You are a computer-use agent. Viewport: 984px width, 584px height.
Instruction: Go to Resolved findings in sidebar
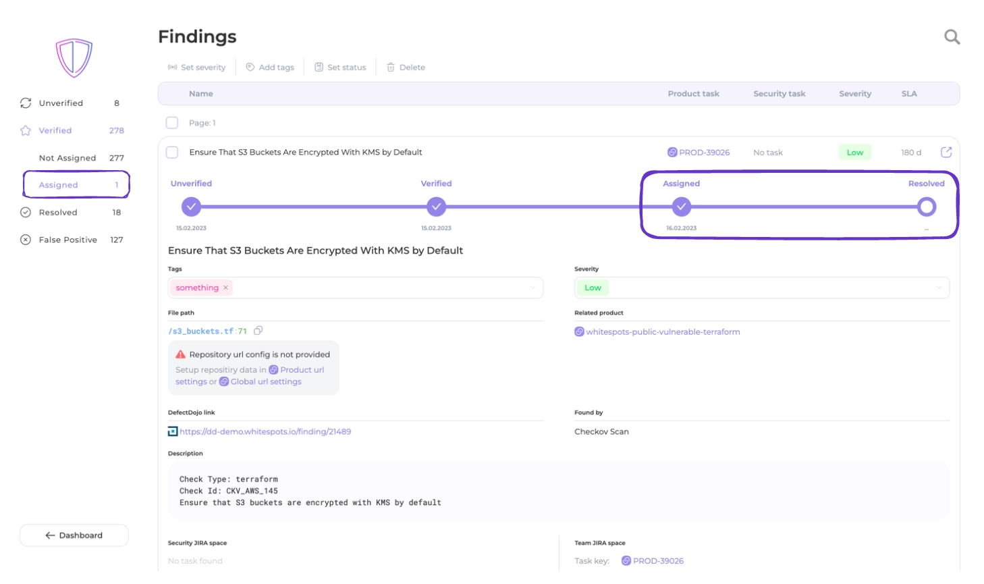click(x=58, y=213)
